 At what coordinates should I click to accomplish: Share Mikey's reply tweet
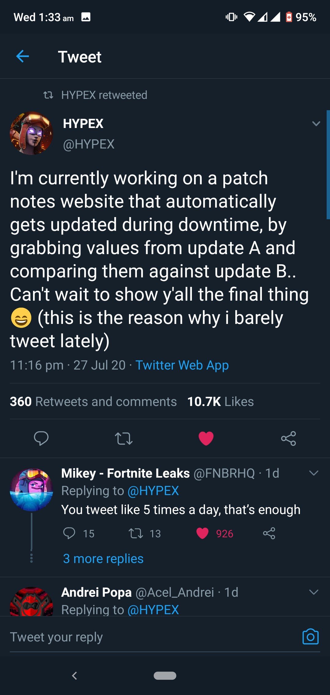pos(269,533)
